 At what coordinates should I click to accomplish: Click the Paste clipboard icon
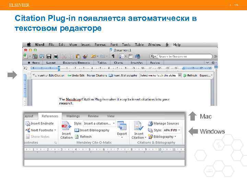[x=78, y=56]
